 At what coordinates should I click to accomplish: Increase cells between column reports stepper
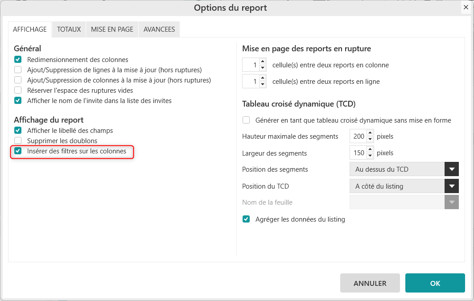(263, 62)
